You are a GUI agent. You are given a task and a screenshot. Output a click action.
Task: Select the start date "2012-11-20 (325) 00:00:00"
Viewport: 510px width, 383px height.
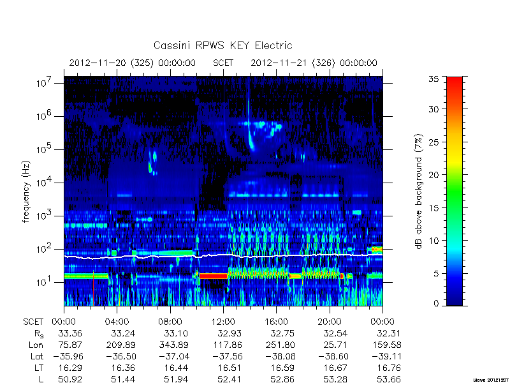coord(133,63)
